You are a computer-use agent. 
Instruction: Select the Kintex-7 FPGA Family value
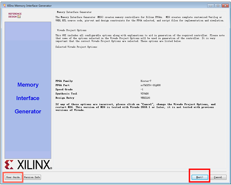[x=146, y=81]
